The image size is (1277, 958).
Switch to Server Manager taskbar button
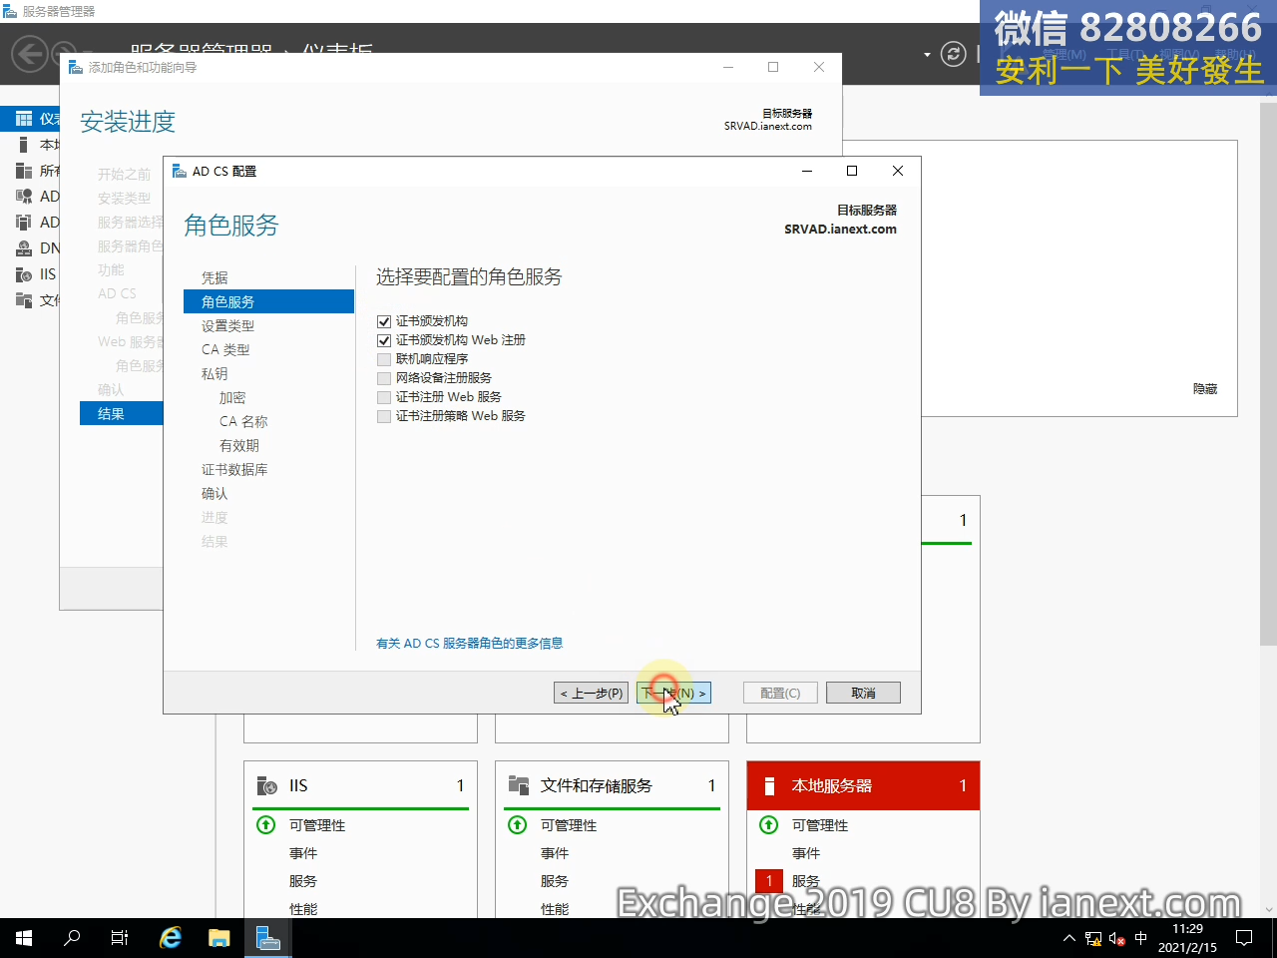tap(267, 938)
